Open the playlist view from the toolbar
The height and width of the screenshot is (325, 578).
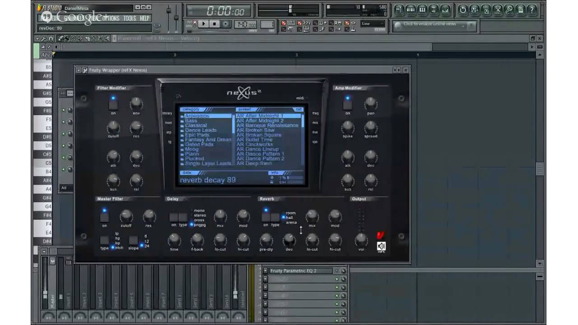[x=399, y=9]
